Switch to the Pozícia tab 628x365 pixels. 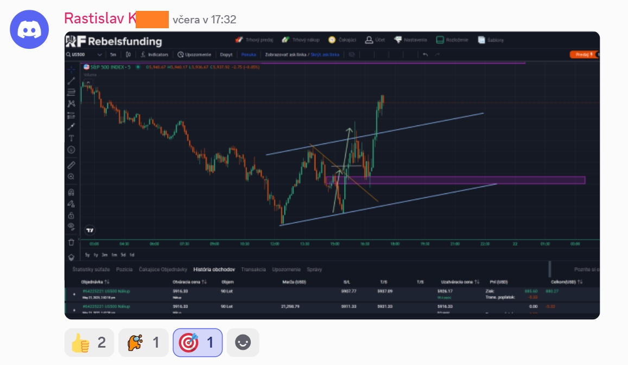point(124,269)
